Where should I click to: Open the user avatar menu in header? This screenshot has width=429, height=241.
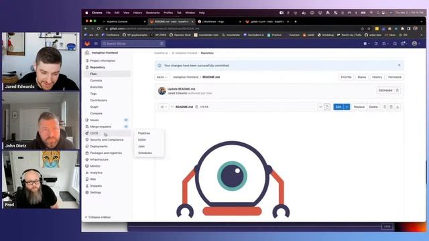pyautogui.click(x=416, y=44)
